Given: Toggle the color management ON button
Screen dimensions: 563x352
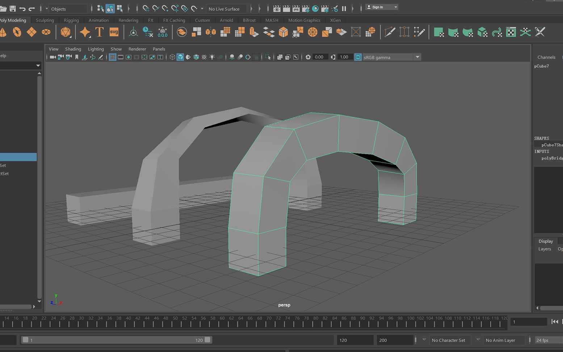Looking at the screenshot, I should click(358, 57).
